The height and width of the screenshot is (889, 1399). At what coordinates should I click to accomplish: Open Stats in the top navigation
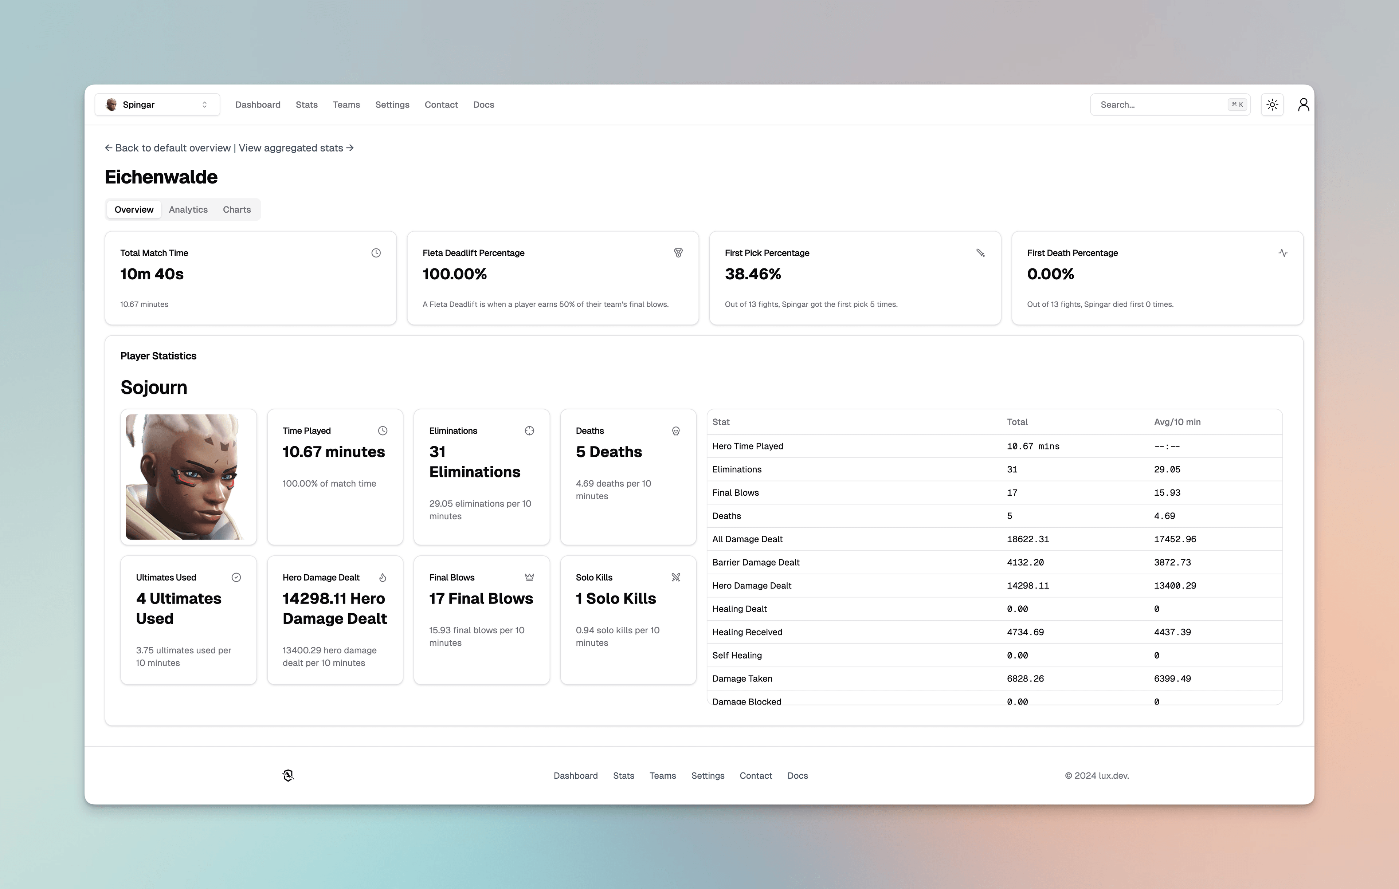coord(306,105)
